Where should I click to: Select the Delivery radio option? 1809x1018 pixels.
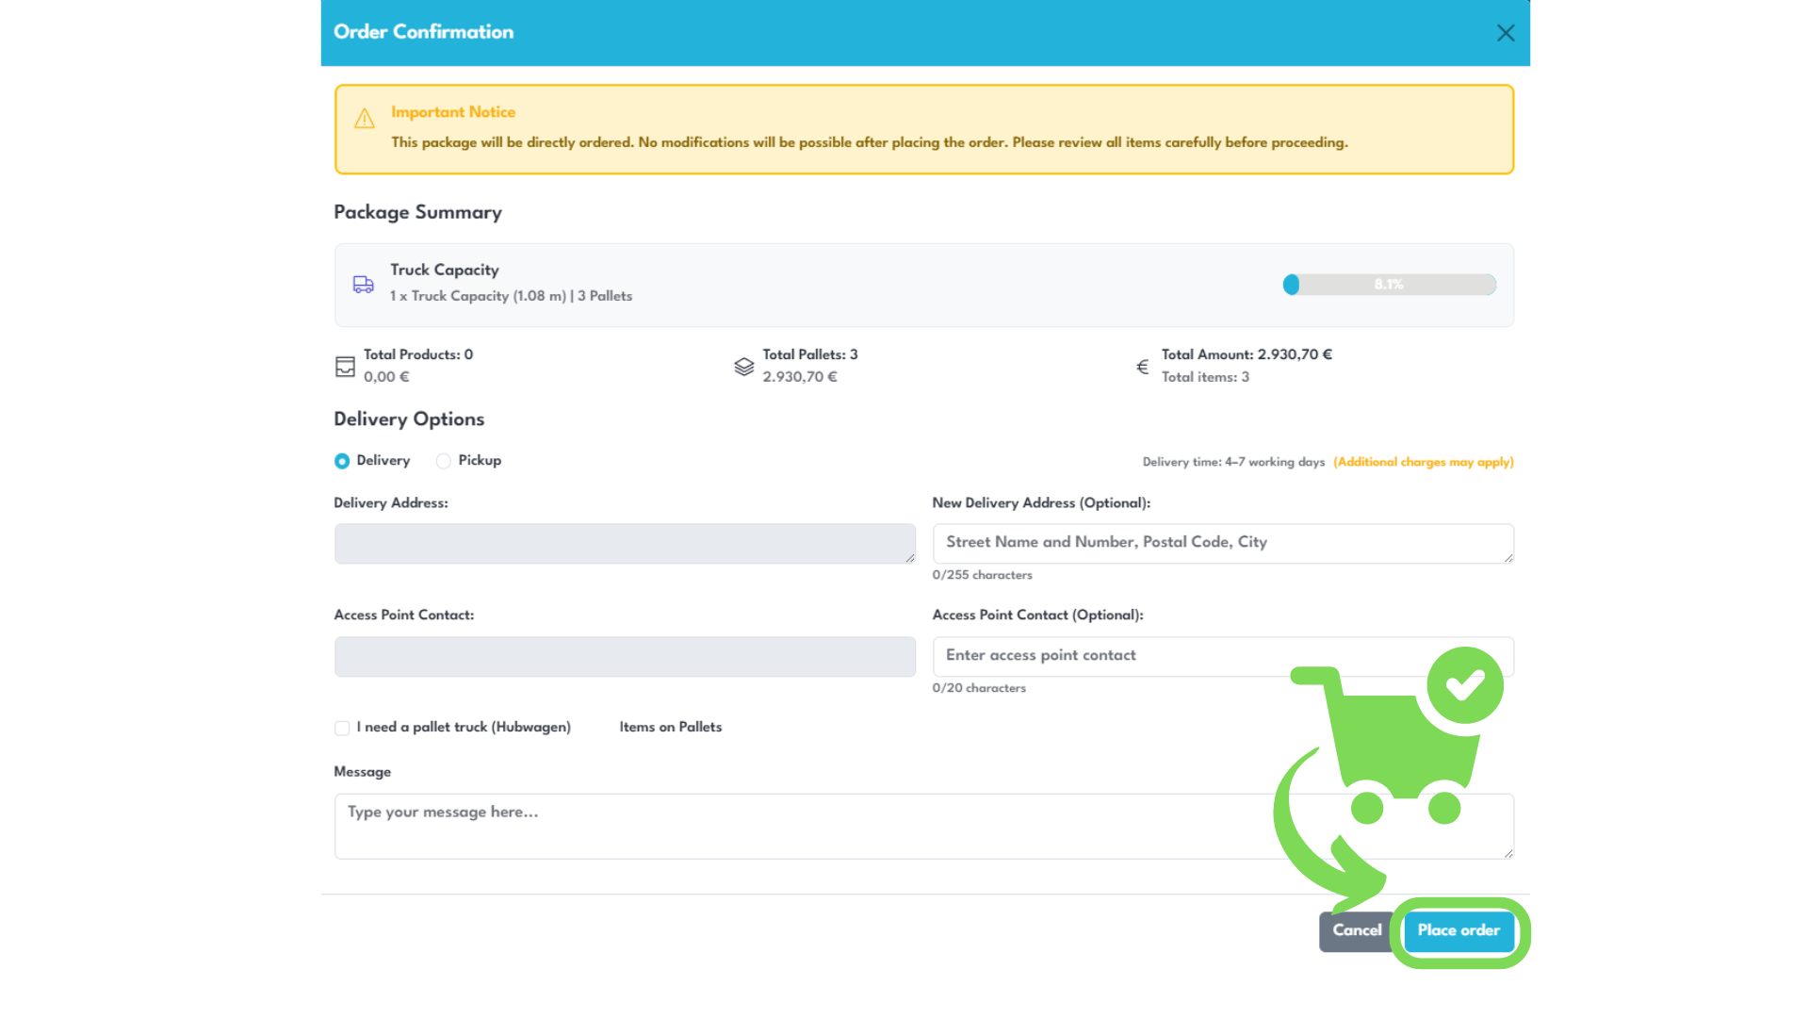point(342,461)
